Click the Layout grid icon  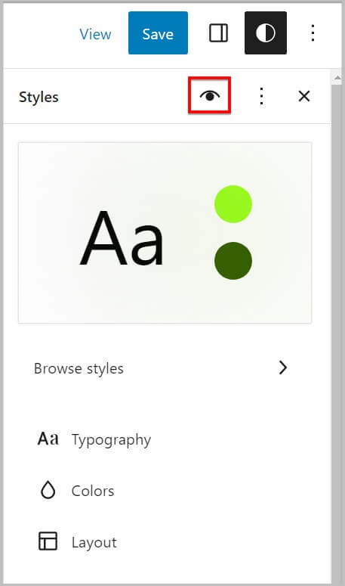pos(48,541)
